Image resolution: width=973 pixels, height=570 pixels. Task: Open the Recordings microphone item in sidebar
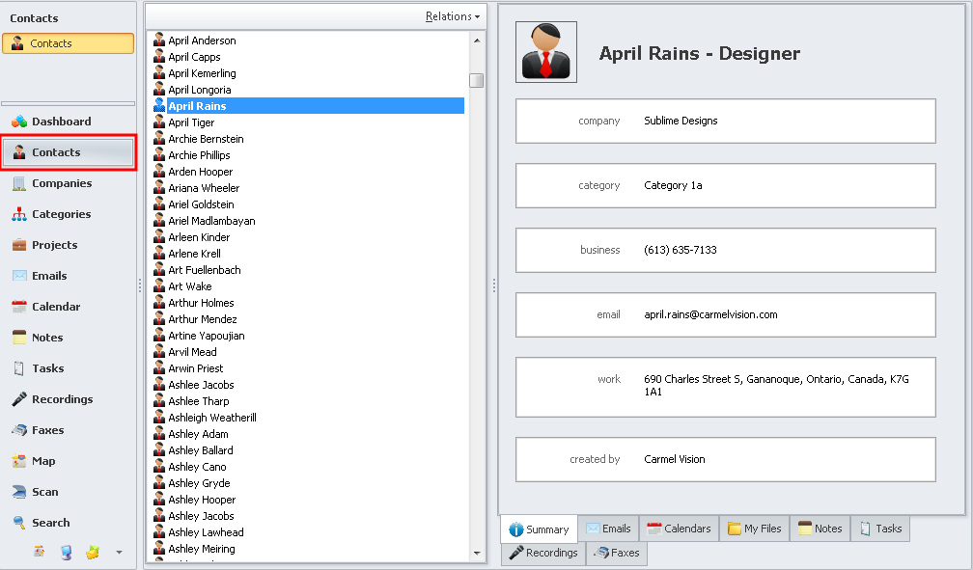[x=61, y=399]
